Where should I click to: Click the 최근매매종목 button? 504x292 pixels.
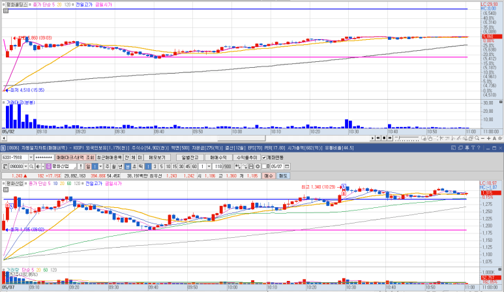coord(110,157)
